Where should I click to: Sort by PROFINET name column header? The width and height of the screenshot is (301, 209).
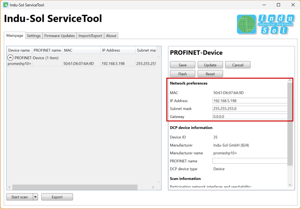point(47,50)
